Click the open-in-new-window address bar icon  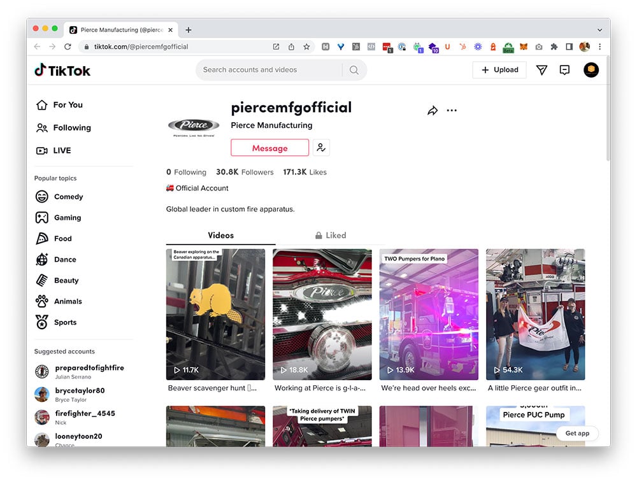276,46
